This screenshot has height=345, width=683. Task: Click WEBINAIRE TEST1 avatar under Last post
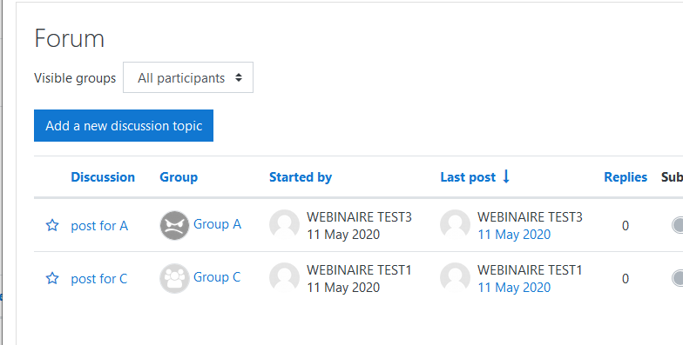455,278
